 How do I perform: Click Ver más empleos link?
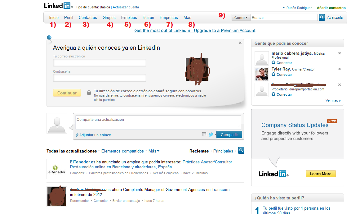[166, 173]
